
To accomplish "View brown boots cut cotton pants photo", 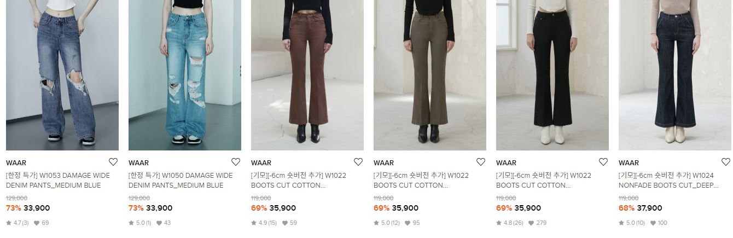I will click(x=307, y=75).
